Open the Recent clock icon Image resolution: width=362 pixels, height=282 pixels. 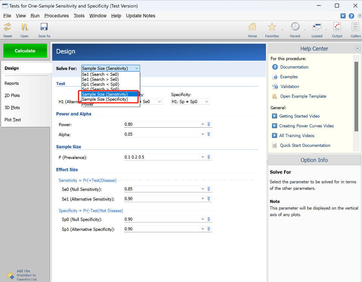[x=295, y=26]
